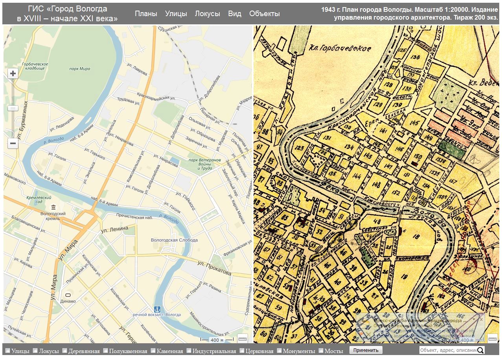This screenshot has height=357, width=502.
Task: Zoom in with the plus button
Action: pos(13,73)
